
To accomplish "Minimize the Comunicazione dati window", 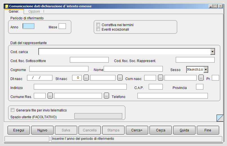I will click(x=211, y=6).
